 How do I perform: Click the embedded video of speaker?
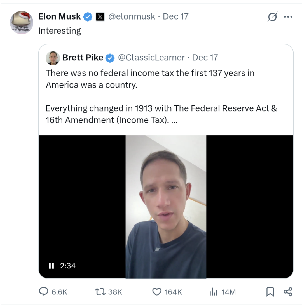(x=166, y=207)
